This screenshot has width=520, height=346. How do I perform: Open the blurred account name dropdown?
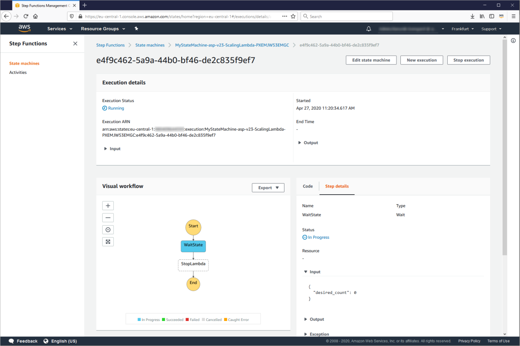[411, 29]
